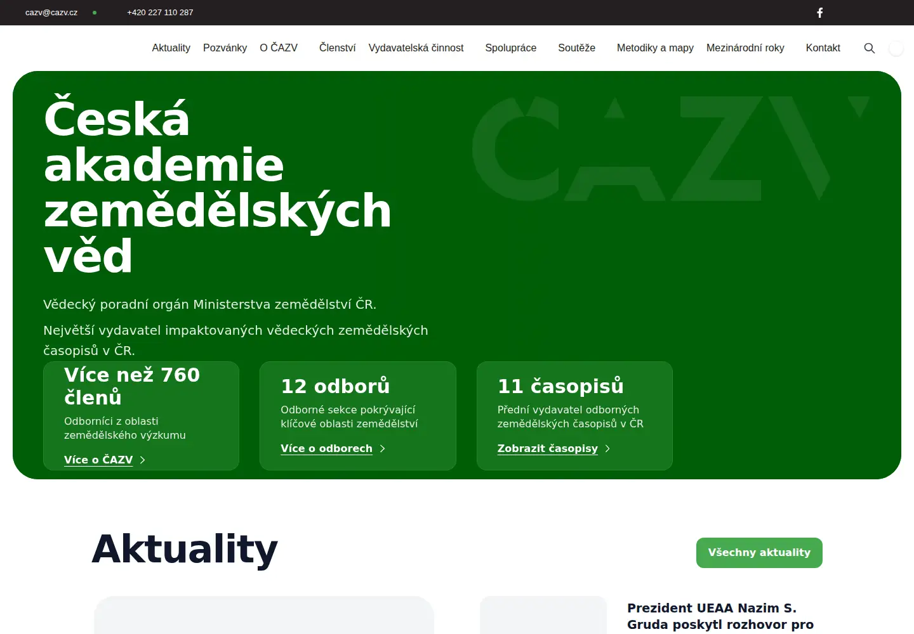The image size is (914, 634).
Task: Follow the Zobrazit časopisy link
Action: pos(547,449)
